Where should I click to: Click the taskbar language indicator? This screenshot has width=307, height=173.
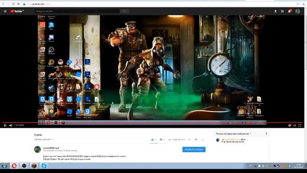pos(250,166)
